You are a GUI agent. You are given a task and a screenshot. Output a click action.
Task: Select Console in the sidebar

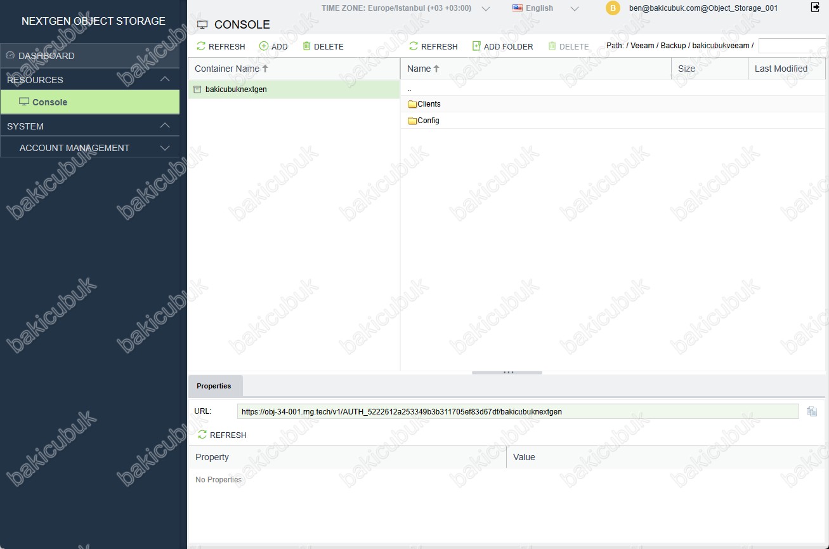point(90,102)
